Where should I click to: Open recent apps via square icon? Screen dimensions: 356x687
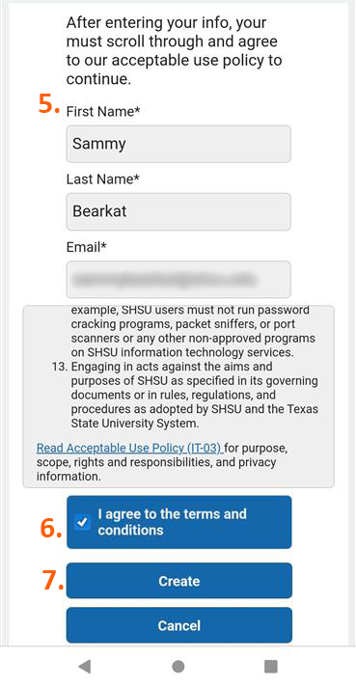click(271, 667)
